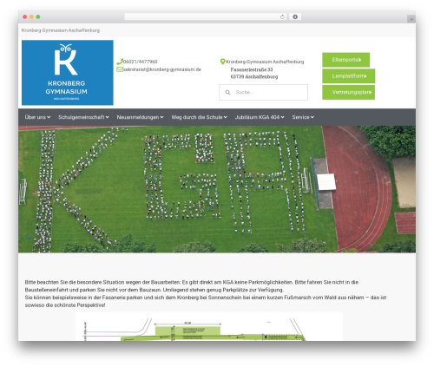Expand the Service menu chevron
The height and width of the screenshot is (367, 434).
click(312, 117)
